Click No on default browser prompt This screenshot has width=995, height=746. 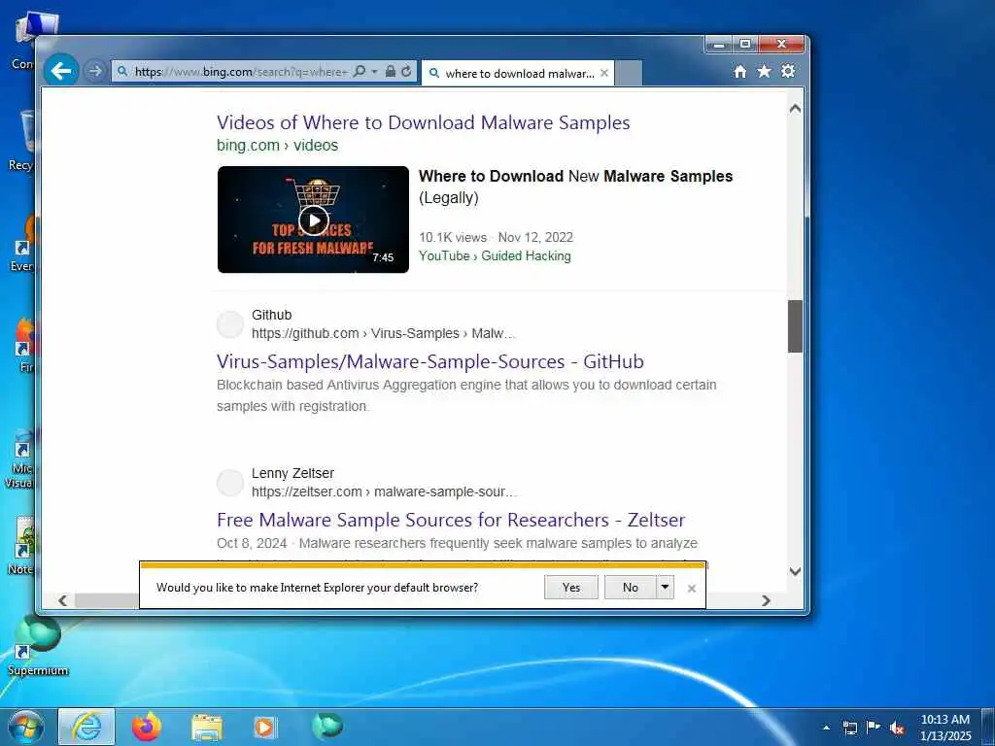click(x=630, y=588)
